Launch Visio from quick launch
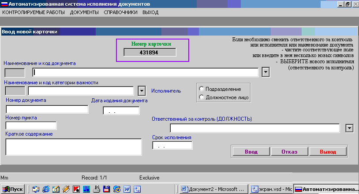Image resolution: width=359 pixels, height=194 pixels. [137, 189]
